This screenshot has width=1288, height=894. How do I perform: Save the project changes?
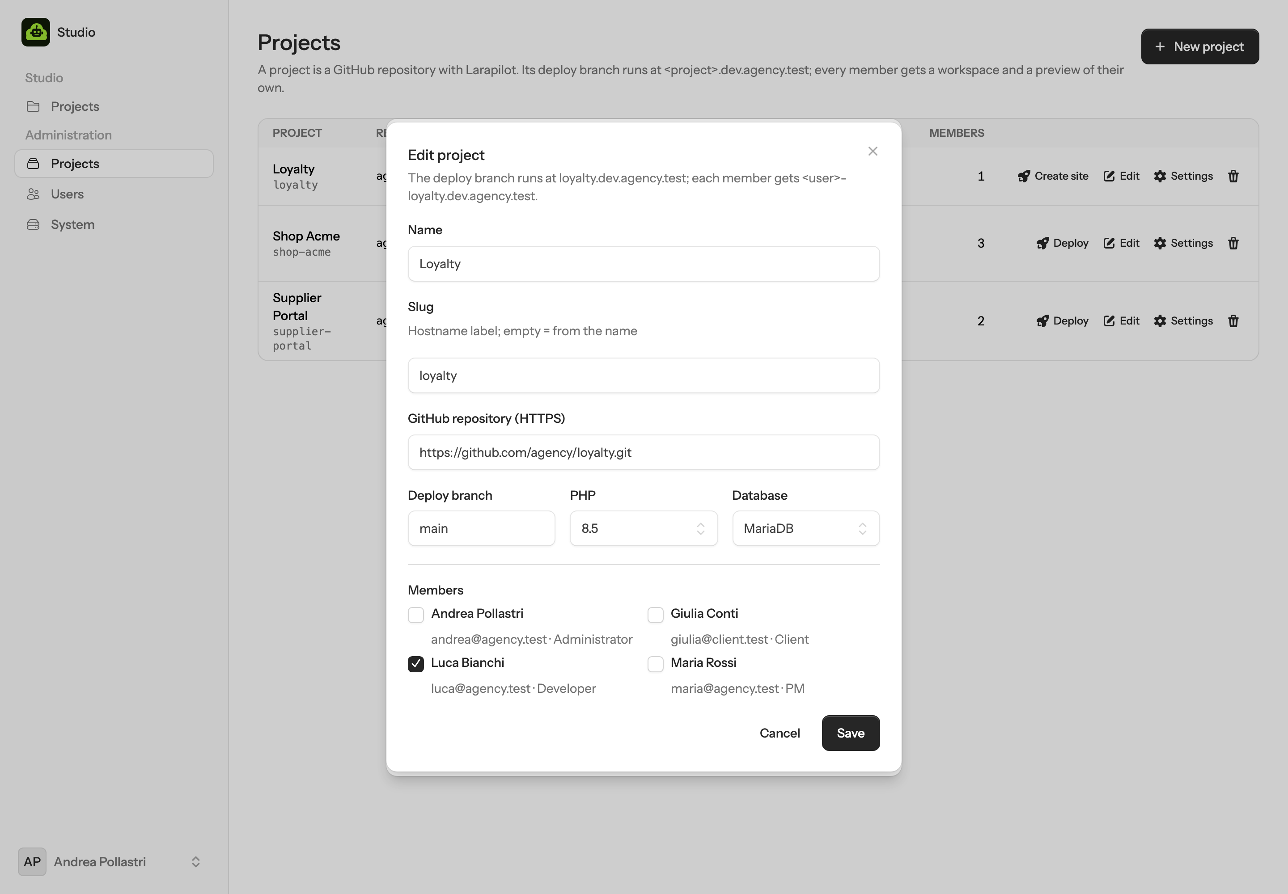pyautogui.click(x=850, y=733)
